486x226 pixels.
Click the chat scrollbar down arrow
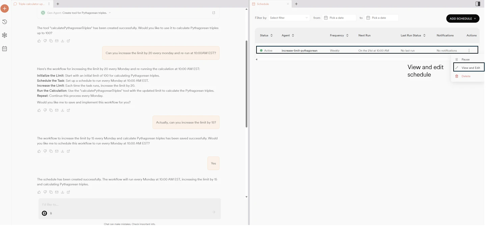pyautogui.click(x=246, y=197)
